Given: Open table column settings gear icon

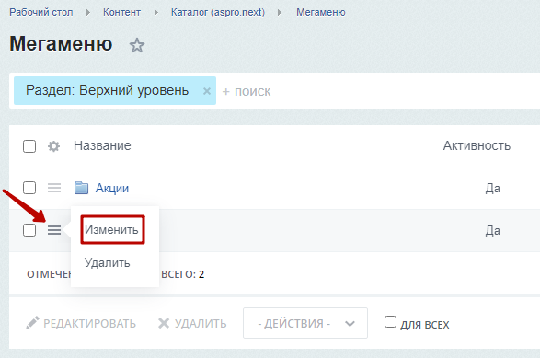Looking at the screenshot, I should [x=53, y=146].
